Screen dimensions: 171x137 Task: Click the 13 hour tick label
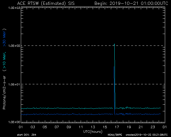[x=93, y=127]
